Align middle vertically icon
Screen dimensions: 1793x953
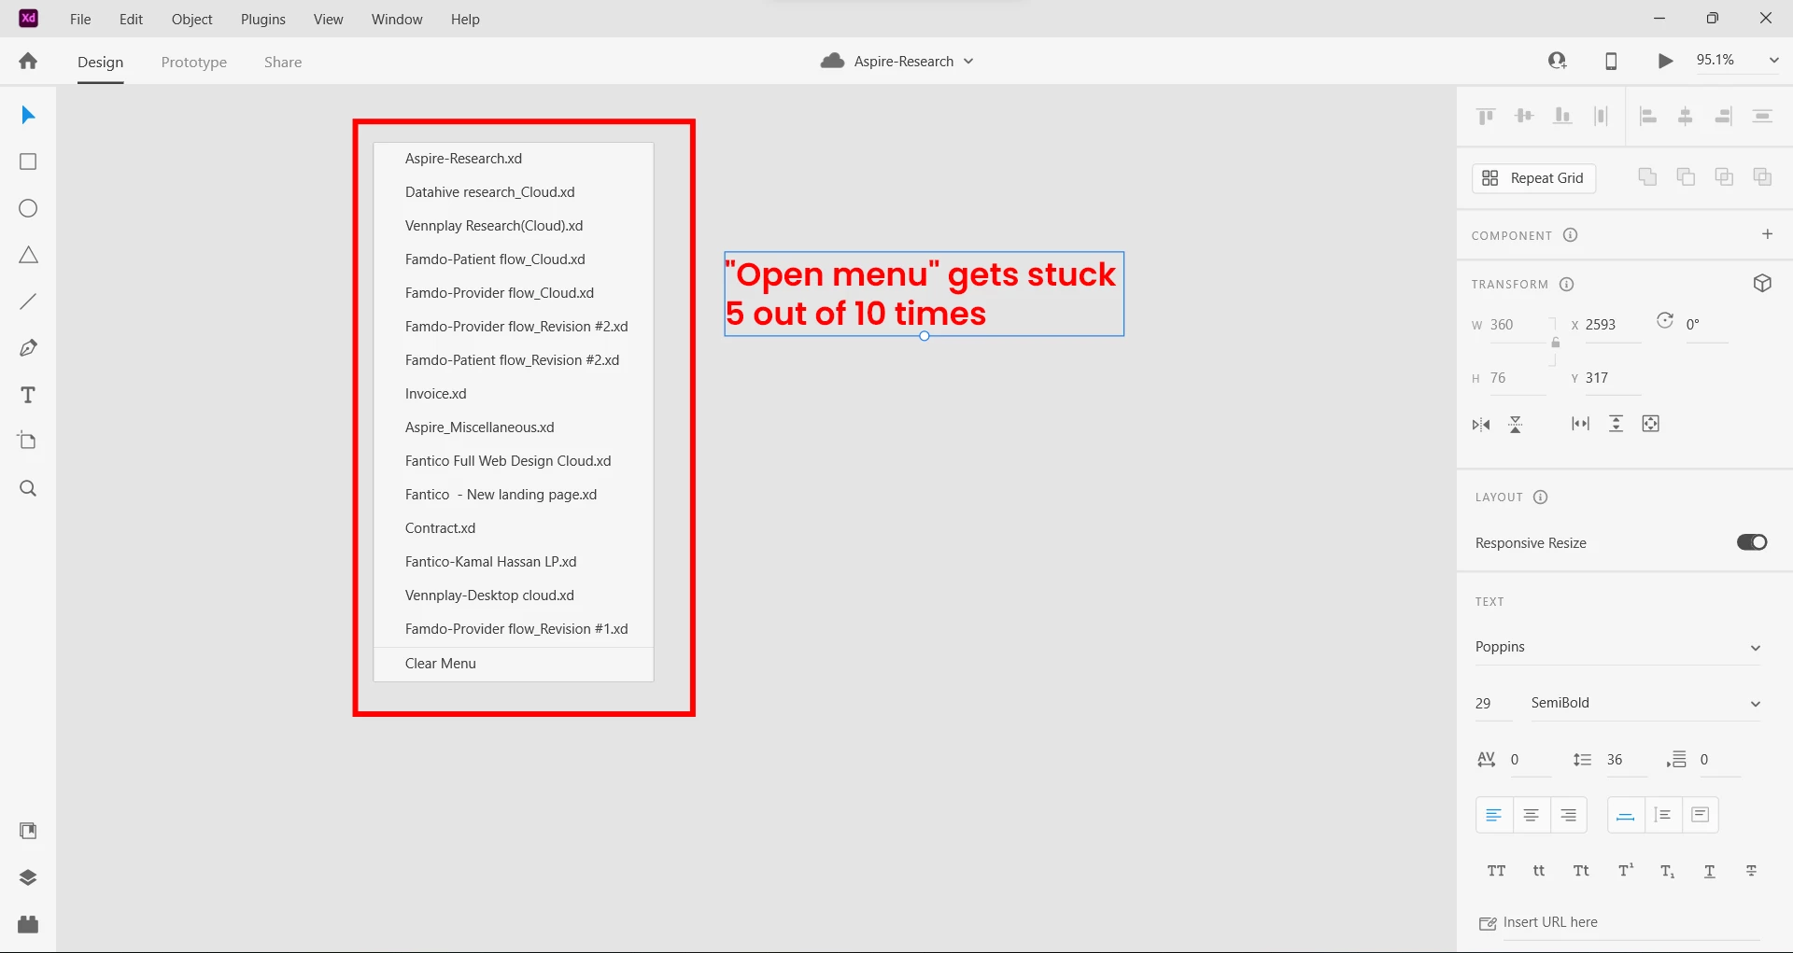(x=1524, y=116)
